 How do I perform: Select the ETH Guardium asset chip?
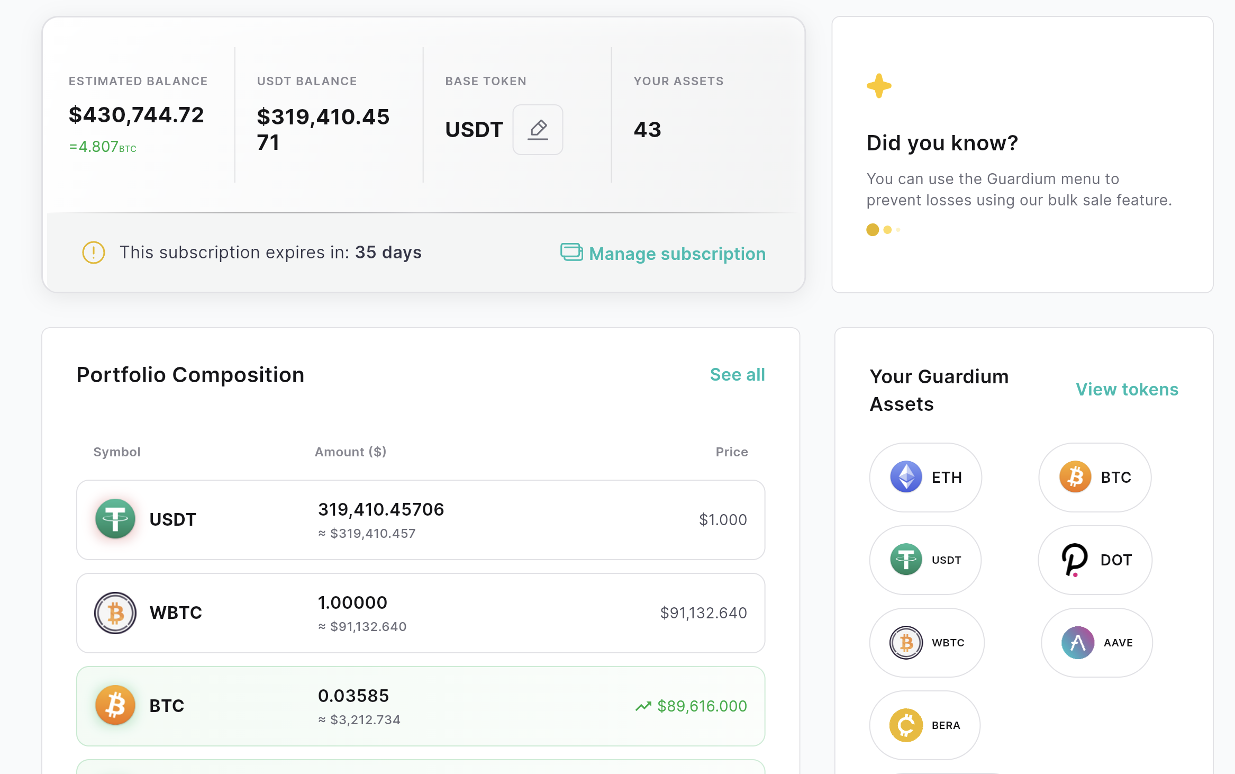[x=925, y=478]
